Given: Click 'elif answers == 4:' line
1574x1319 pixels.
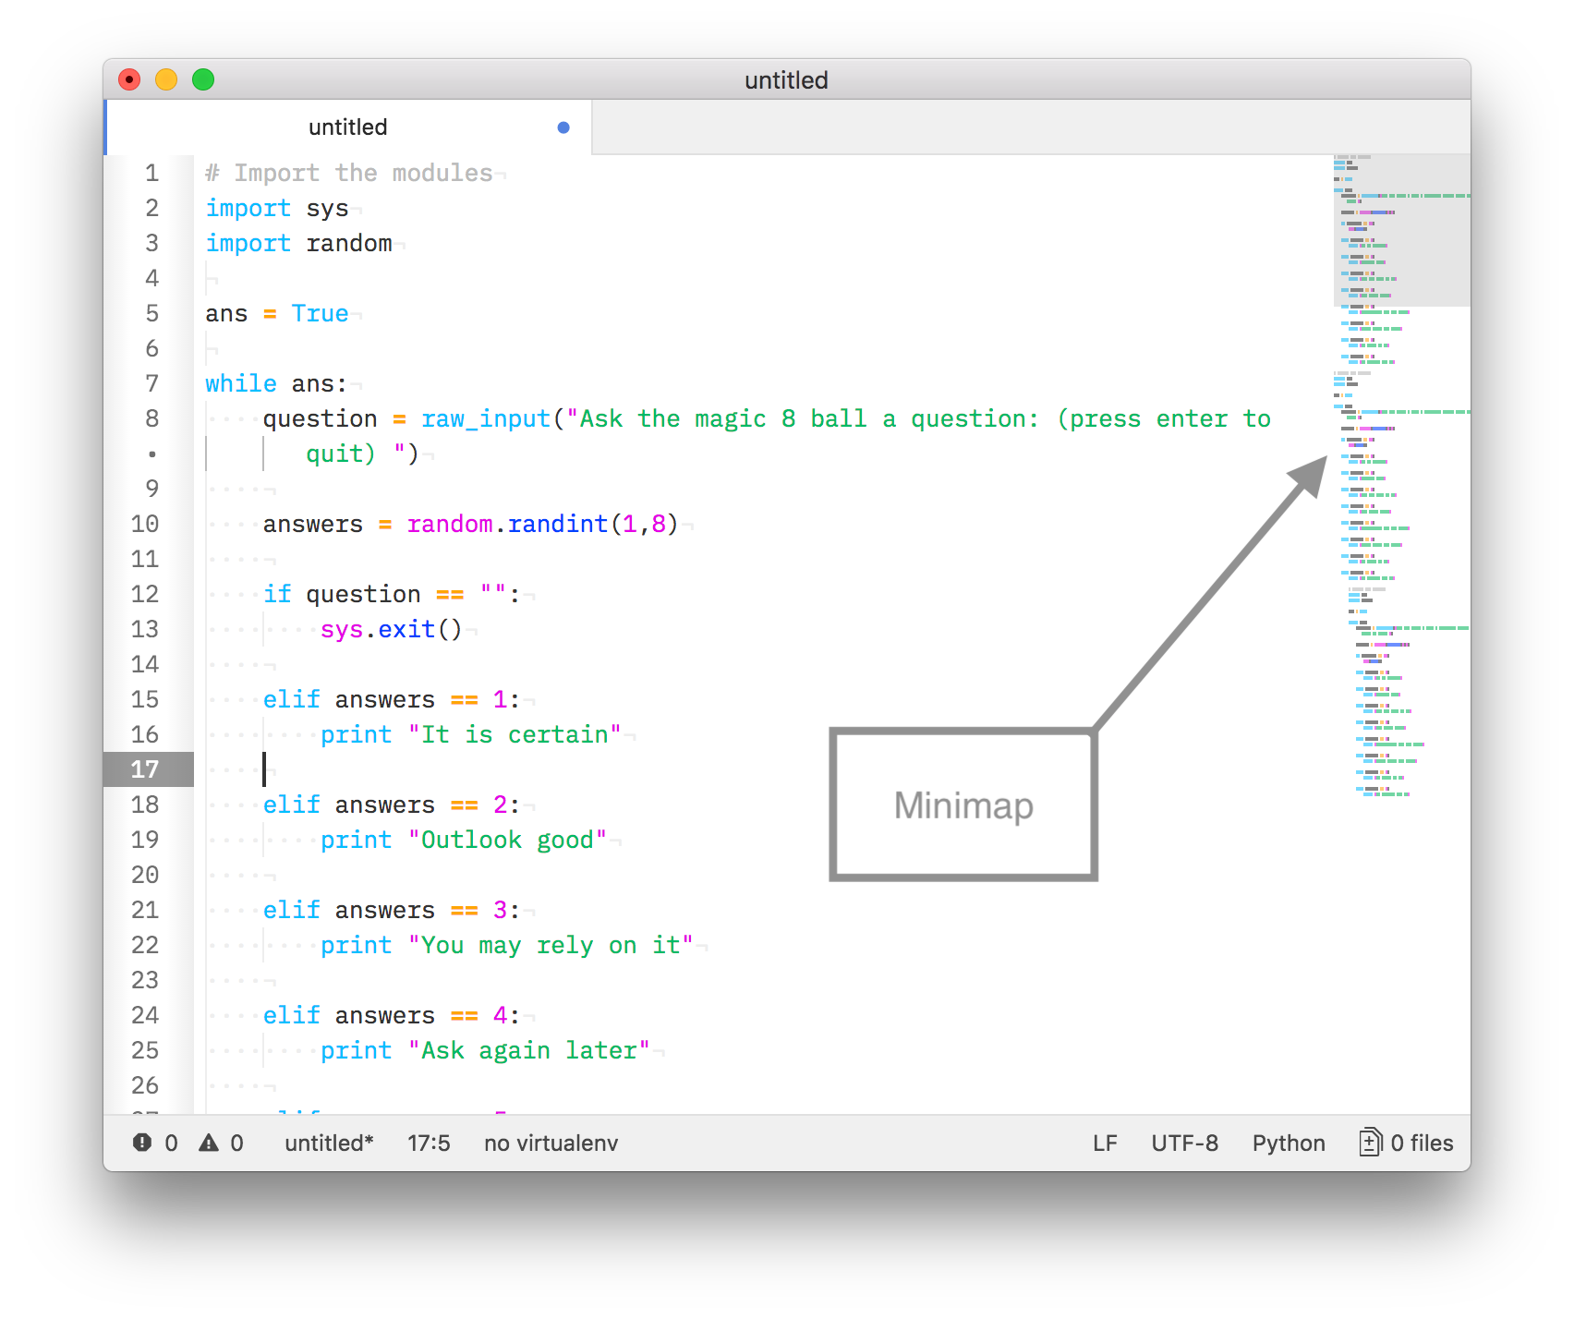Looking at the screenshot, I should click(392, 1015).
